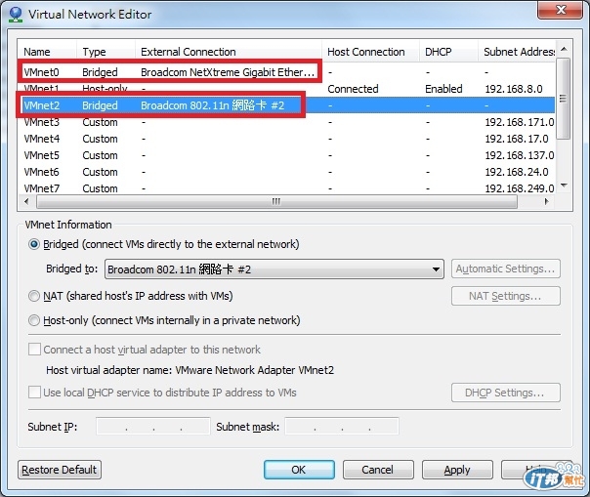Screen dimensions: 590x497
Task: Click the 192.168.249.0 subnet cell
Action: (x=520, y=188)
